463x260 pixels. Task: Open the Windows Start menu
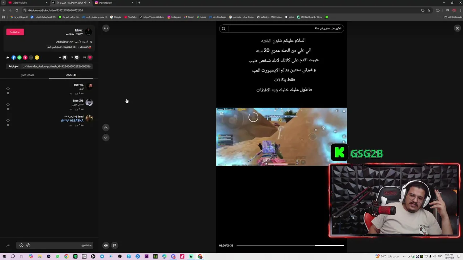point(4,256)
